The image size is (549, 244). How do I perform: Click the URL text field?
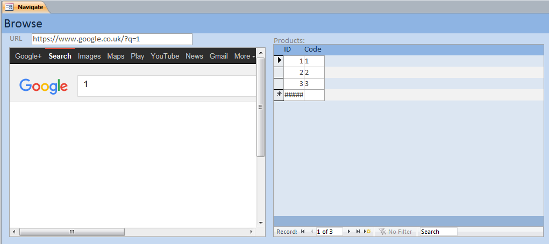coord(112,39)
